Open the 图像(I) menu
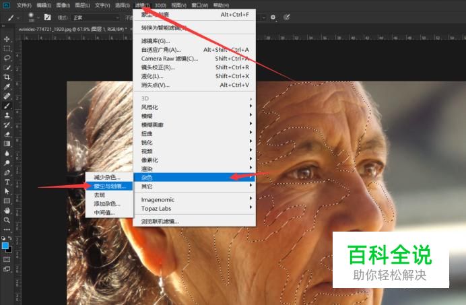Viewport: 466px width, 305px height. 63,5
